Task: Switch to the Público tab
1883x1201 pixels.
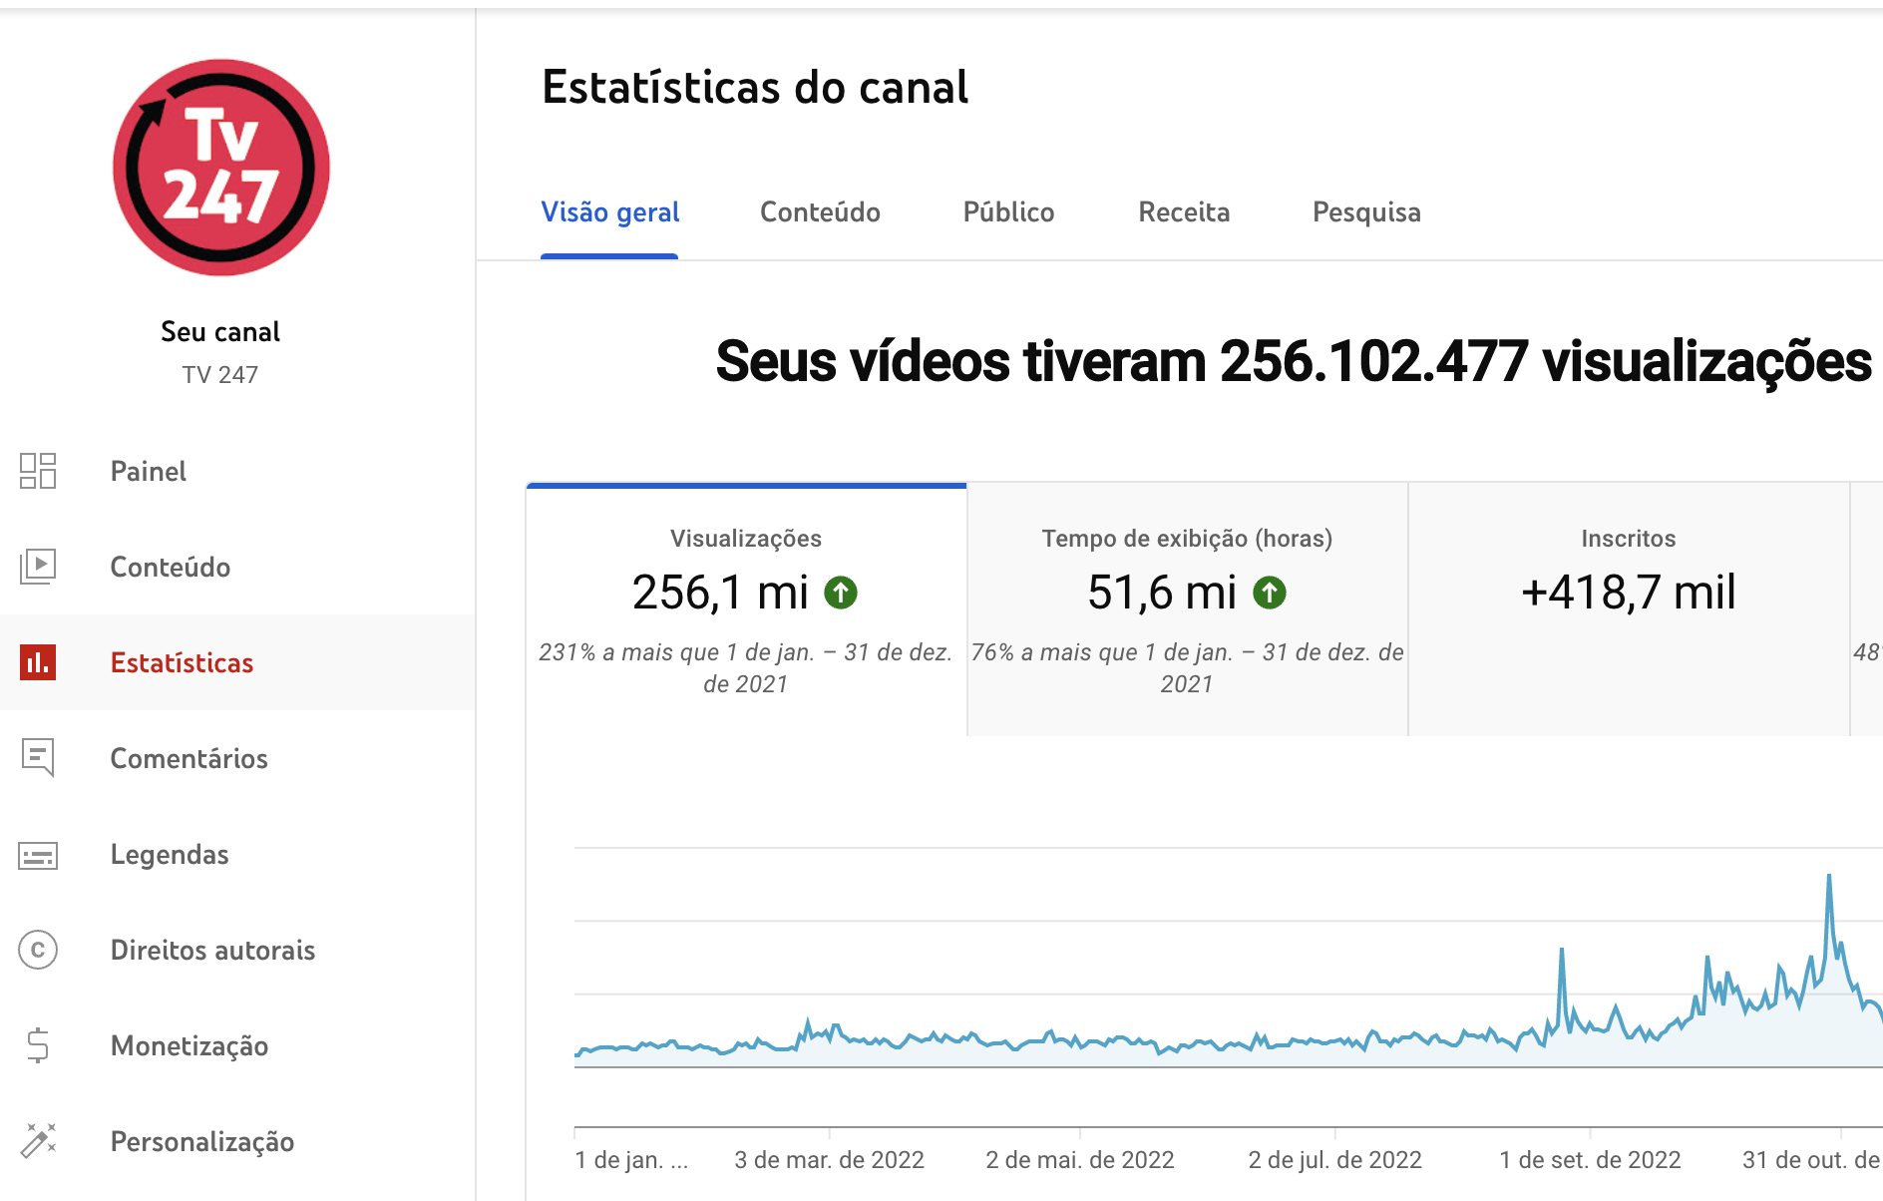Action: tap(1008, 212)
